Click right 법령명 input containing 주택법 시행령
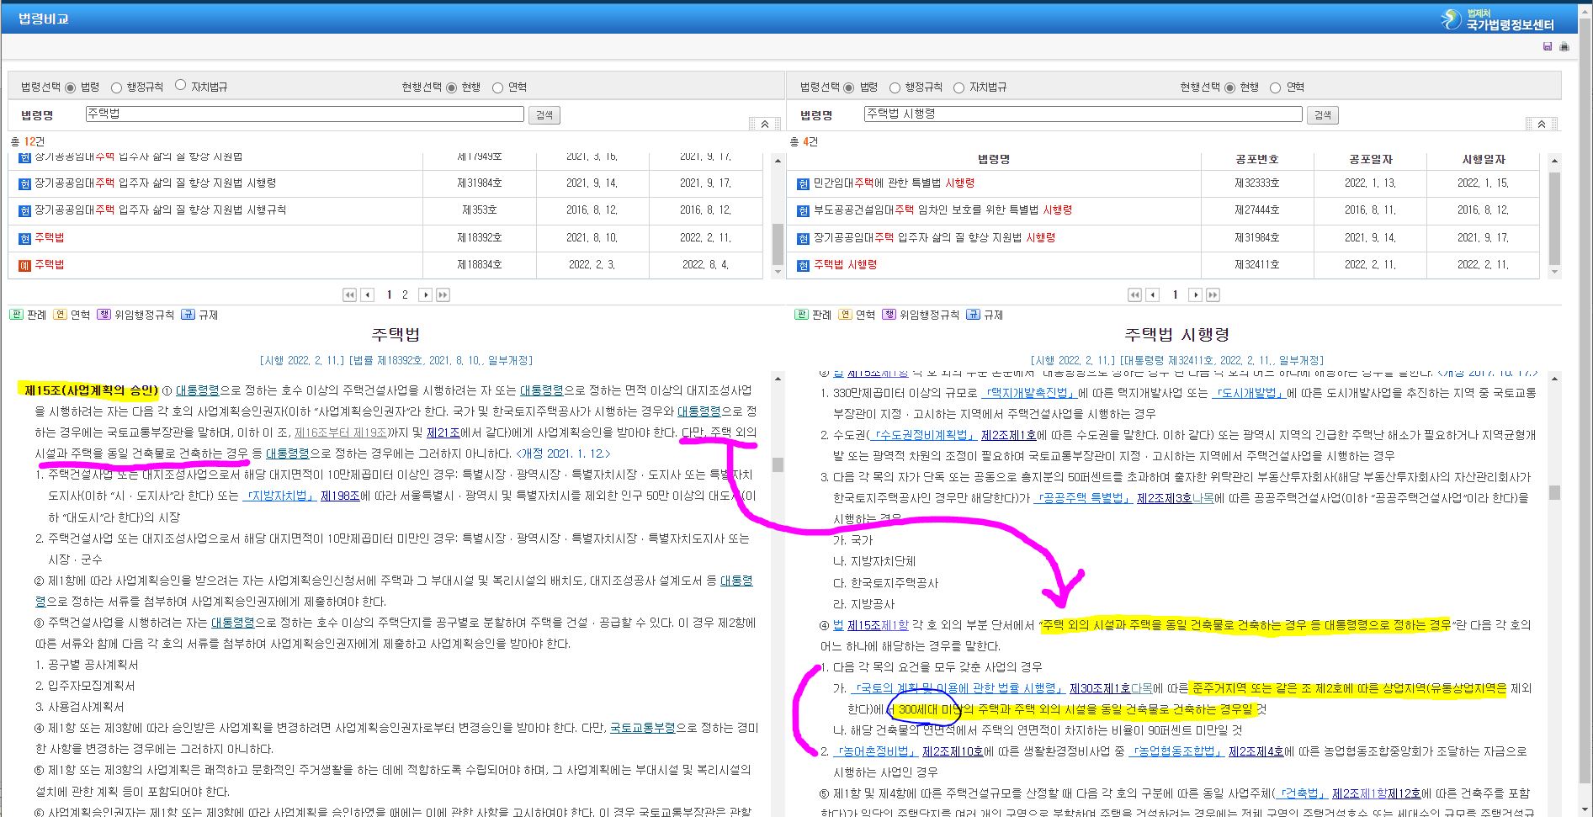This screenshot has height=817, width=1593. pos(1083,114)
